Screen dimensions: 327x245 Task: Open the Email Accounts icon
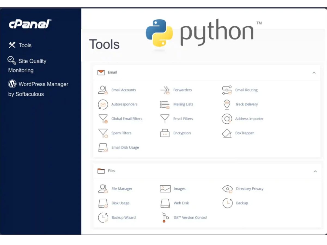pyautogui.click(x=103, y=90)
